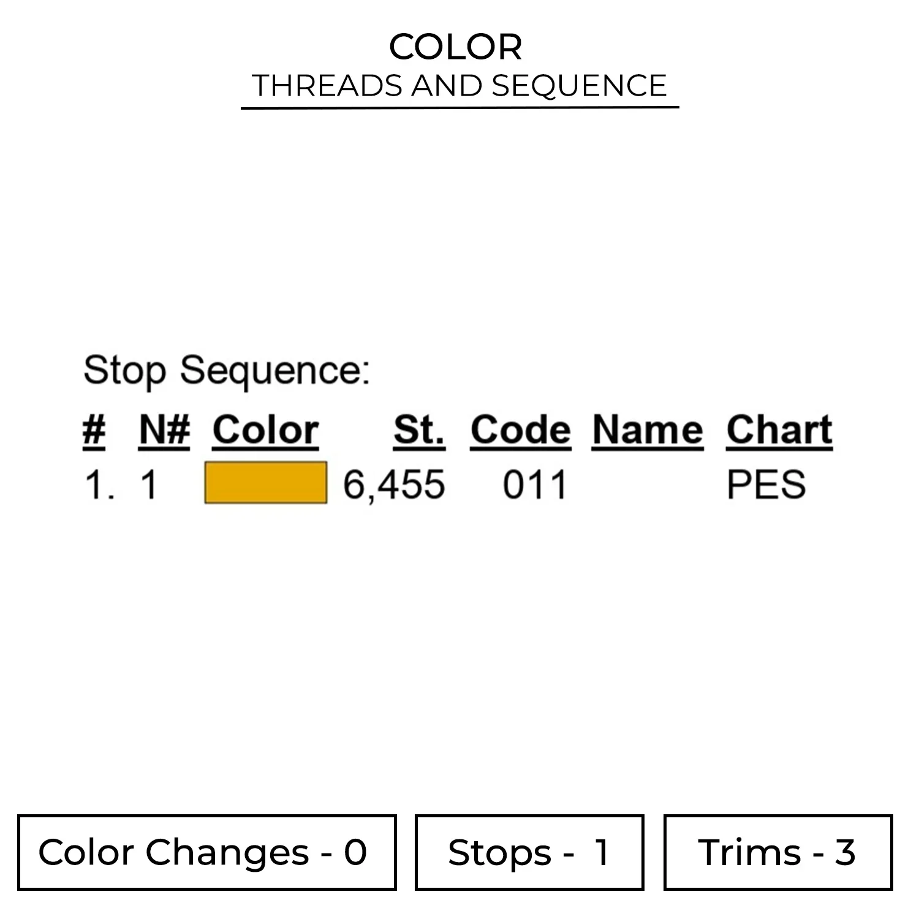Click the COLOR heading at top
Viewport: 919px width, 919px height.
point(455,47)
